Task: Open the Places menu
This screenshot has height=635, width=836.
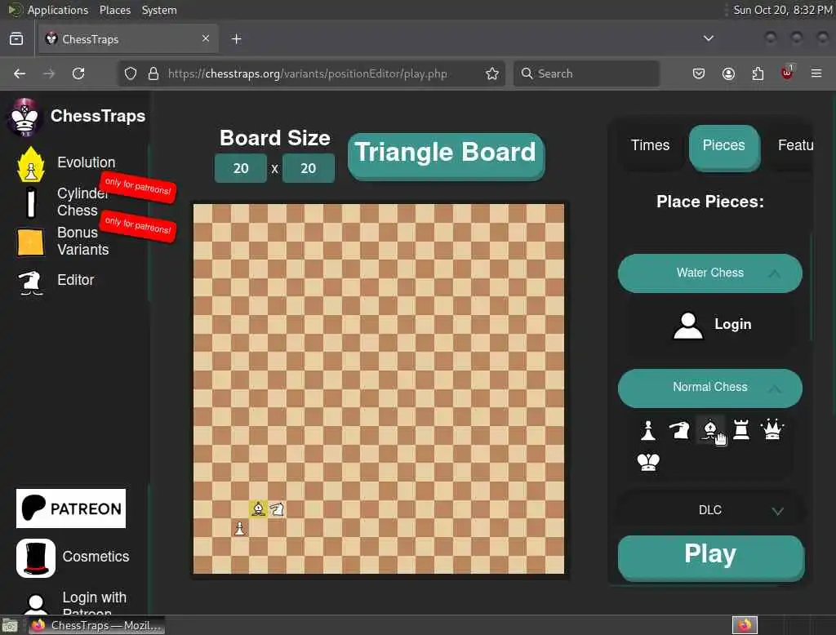Action: tap(114, 10)
